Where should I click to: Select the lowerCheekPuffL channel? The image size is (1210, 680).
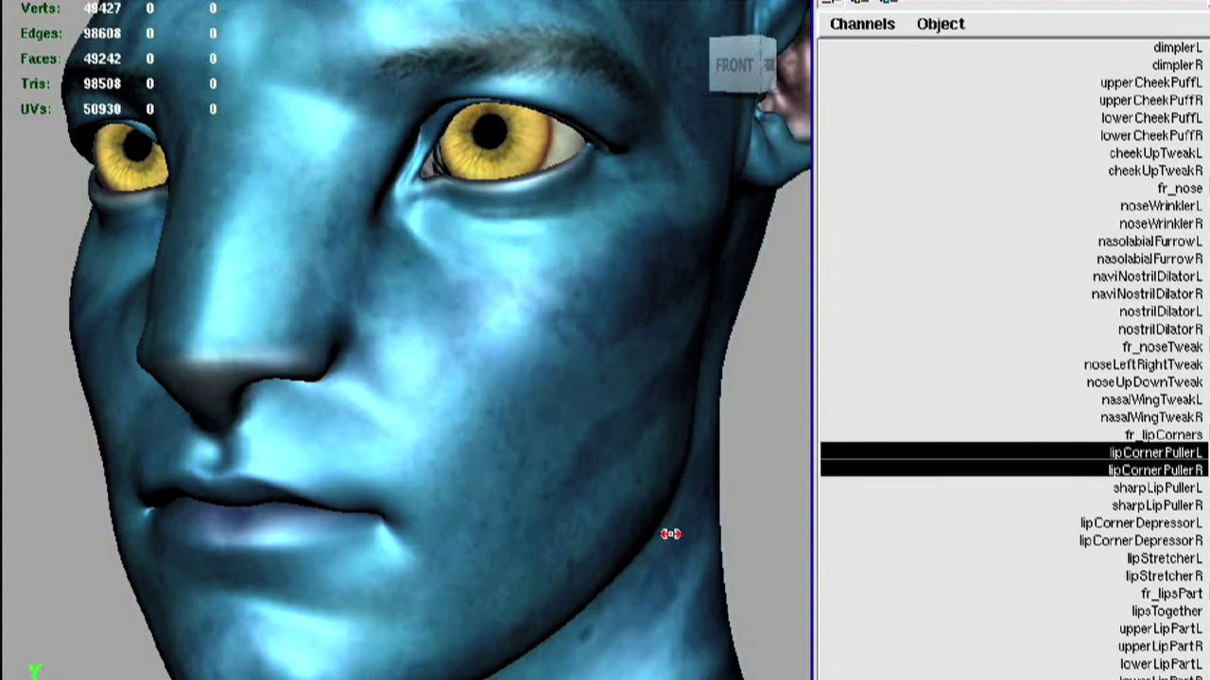(1151, 118)
